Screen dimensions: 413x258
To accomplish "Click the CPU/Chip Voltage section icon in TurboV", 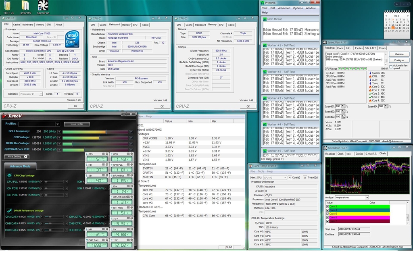I will pyautogui.click(x=9, y=175).
